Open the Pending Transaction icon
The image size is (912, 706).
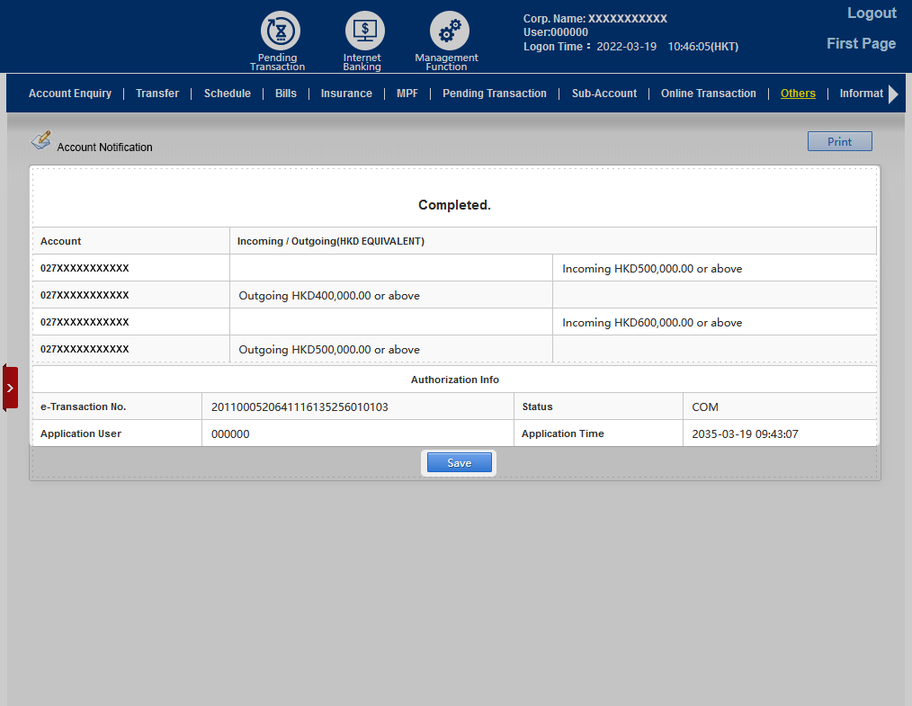(280, 31)
